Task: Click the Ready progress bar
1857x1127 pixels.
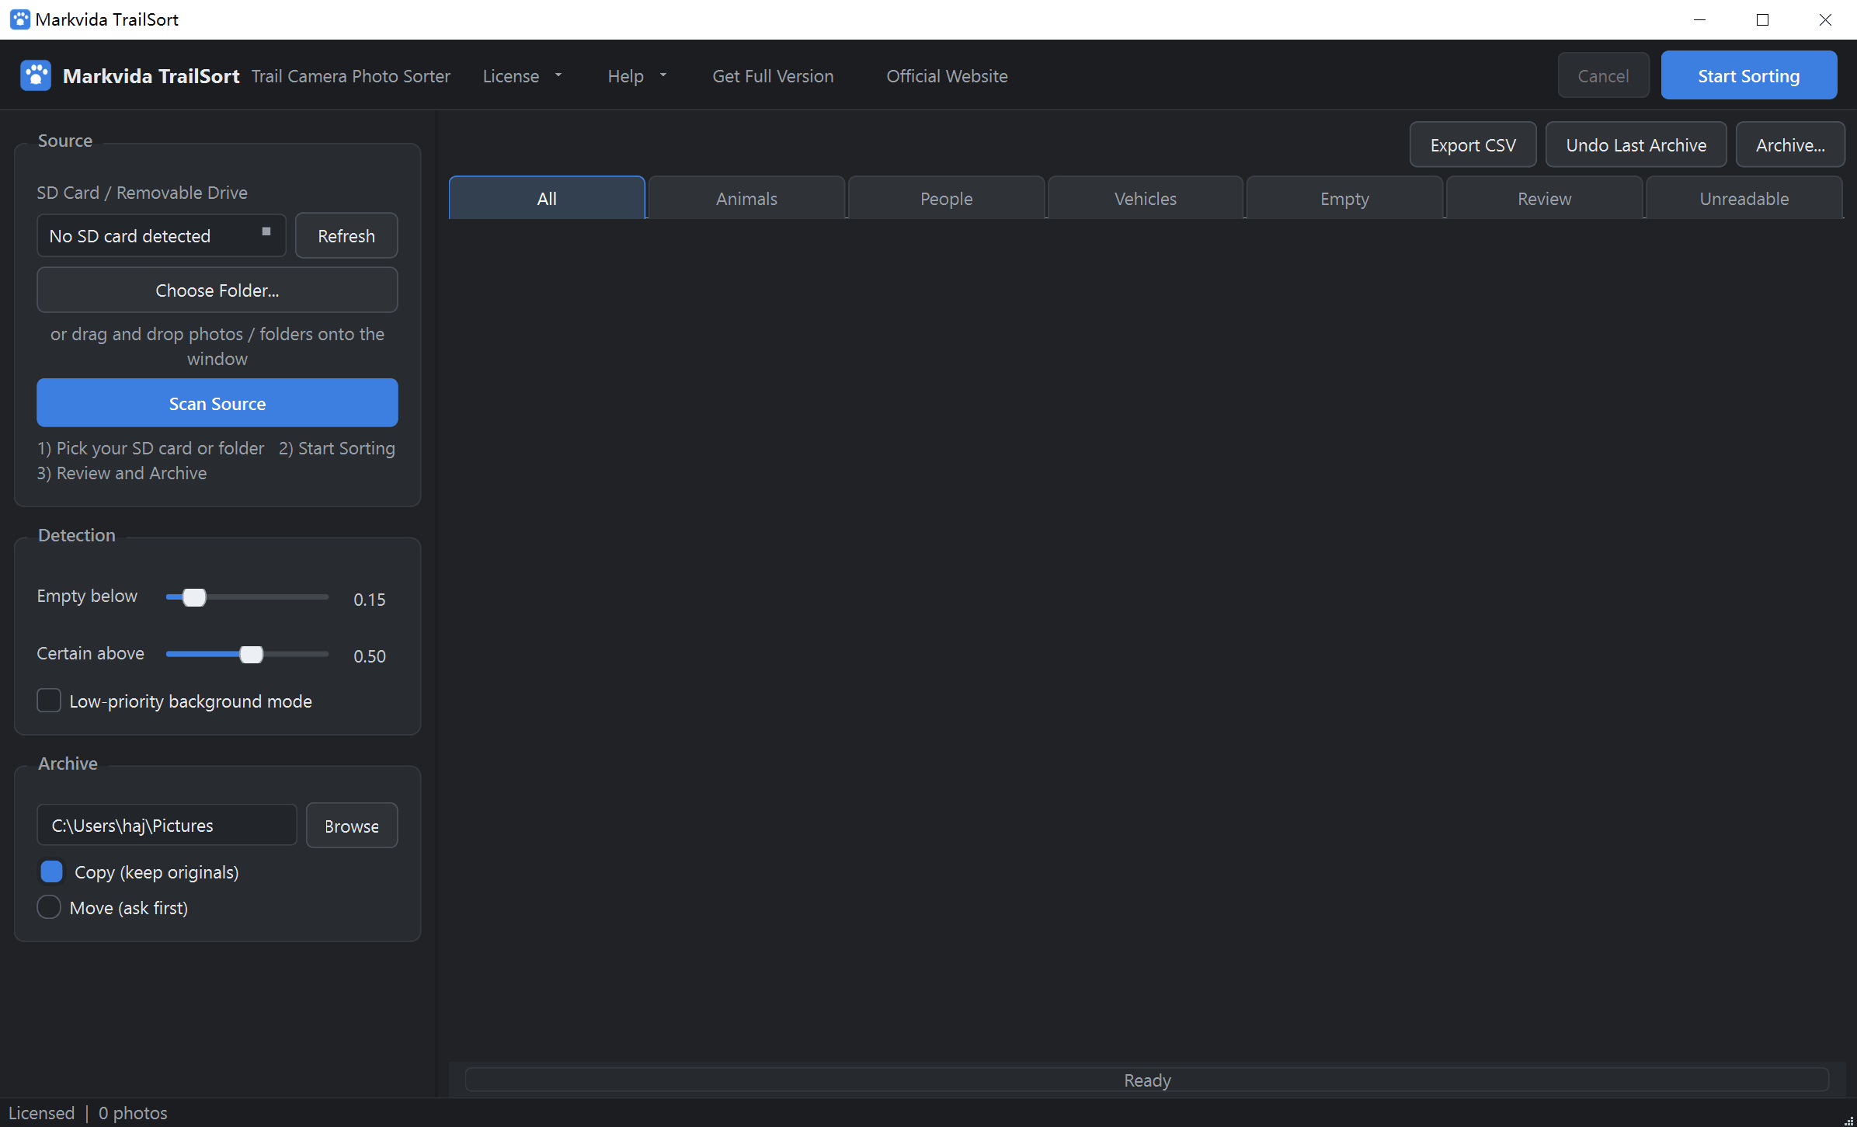Action: tap(1147, 1080)
